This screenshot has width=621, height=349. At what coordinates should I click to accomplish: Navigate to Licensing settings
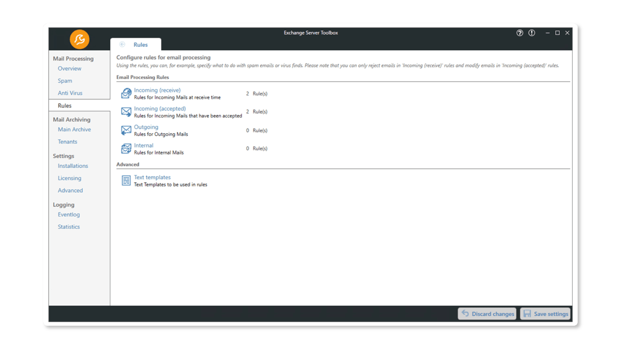(70, 178)
